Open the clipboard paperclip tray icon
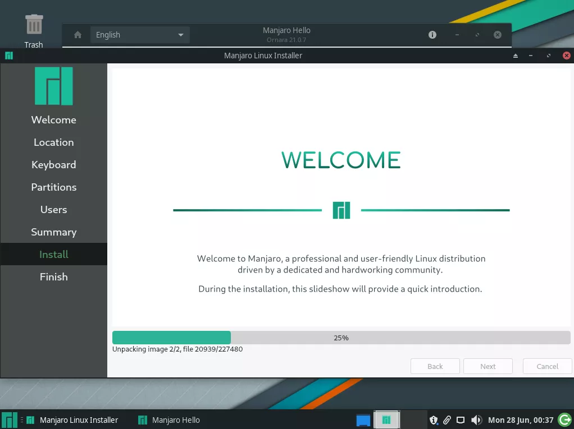 pyautogui.click(x=447, y=420)
